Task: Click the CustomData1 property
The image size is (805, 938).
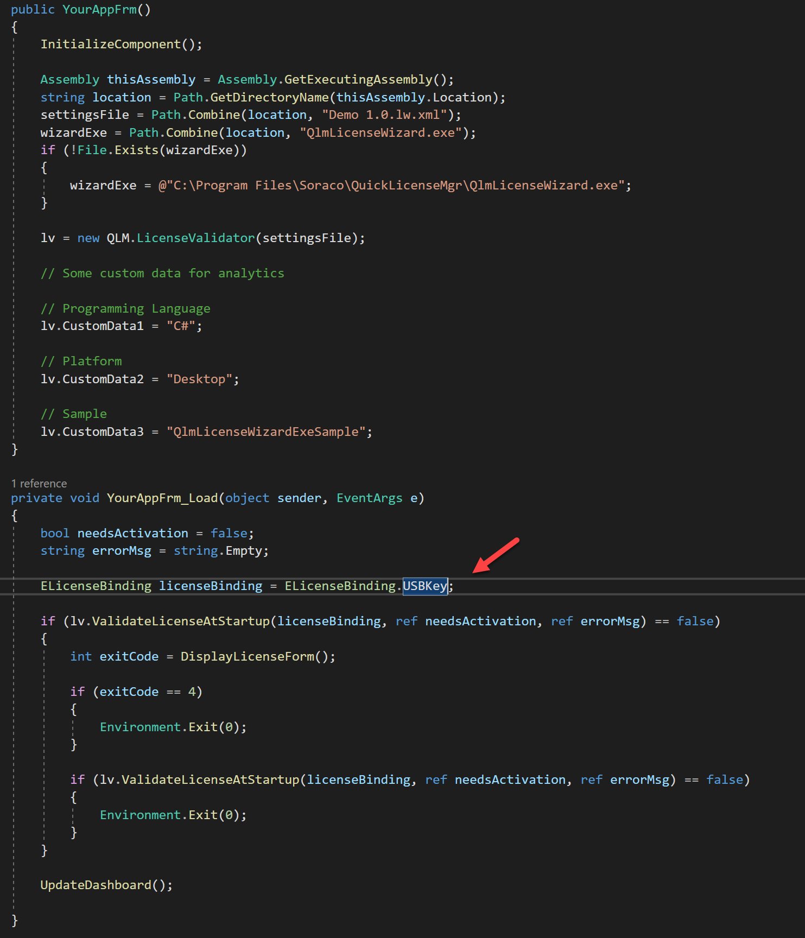Action: tap(103, 326)
